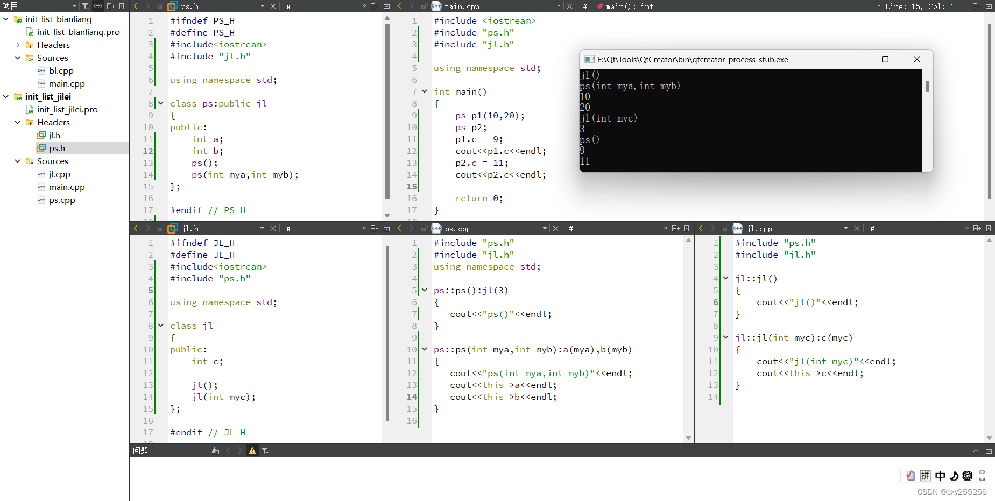Image resolution: width=995 pixels, height=501 pixels.
Task: Open jl.h from project tree
Action: 54,135
